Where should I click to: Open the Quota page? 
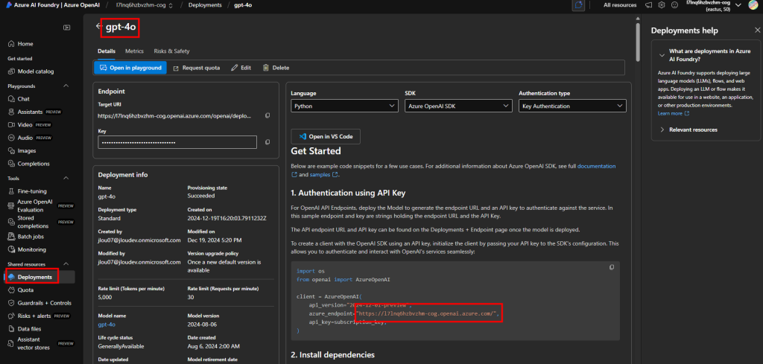[x=22, y=290]
